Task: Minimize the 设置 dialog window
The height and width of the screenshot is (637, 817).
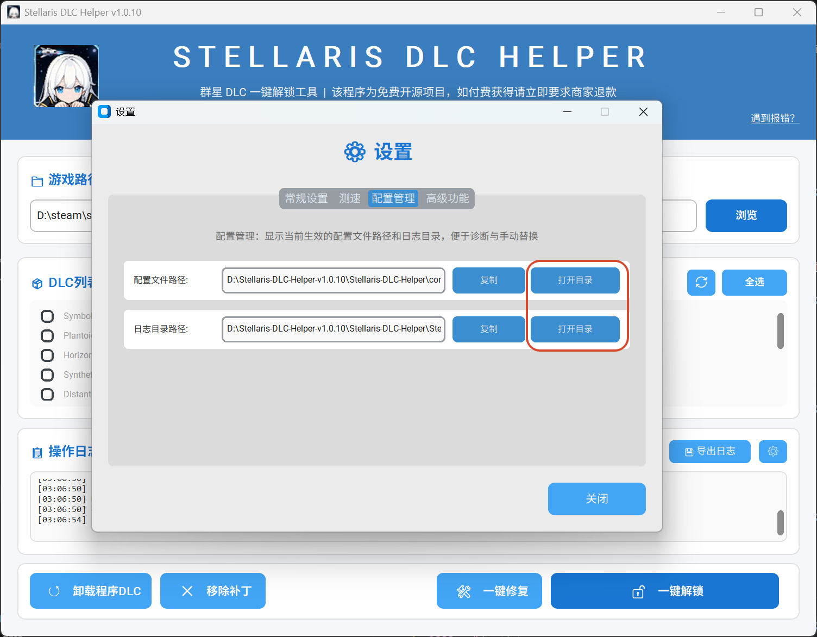Action: [568, 112]
